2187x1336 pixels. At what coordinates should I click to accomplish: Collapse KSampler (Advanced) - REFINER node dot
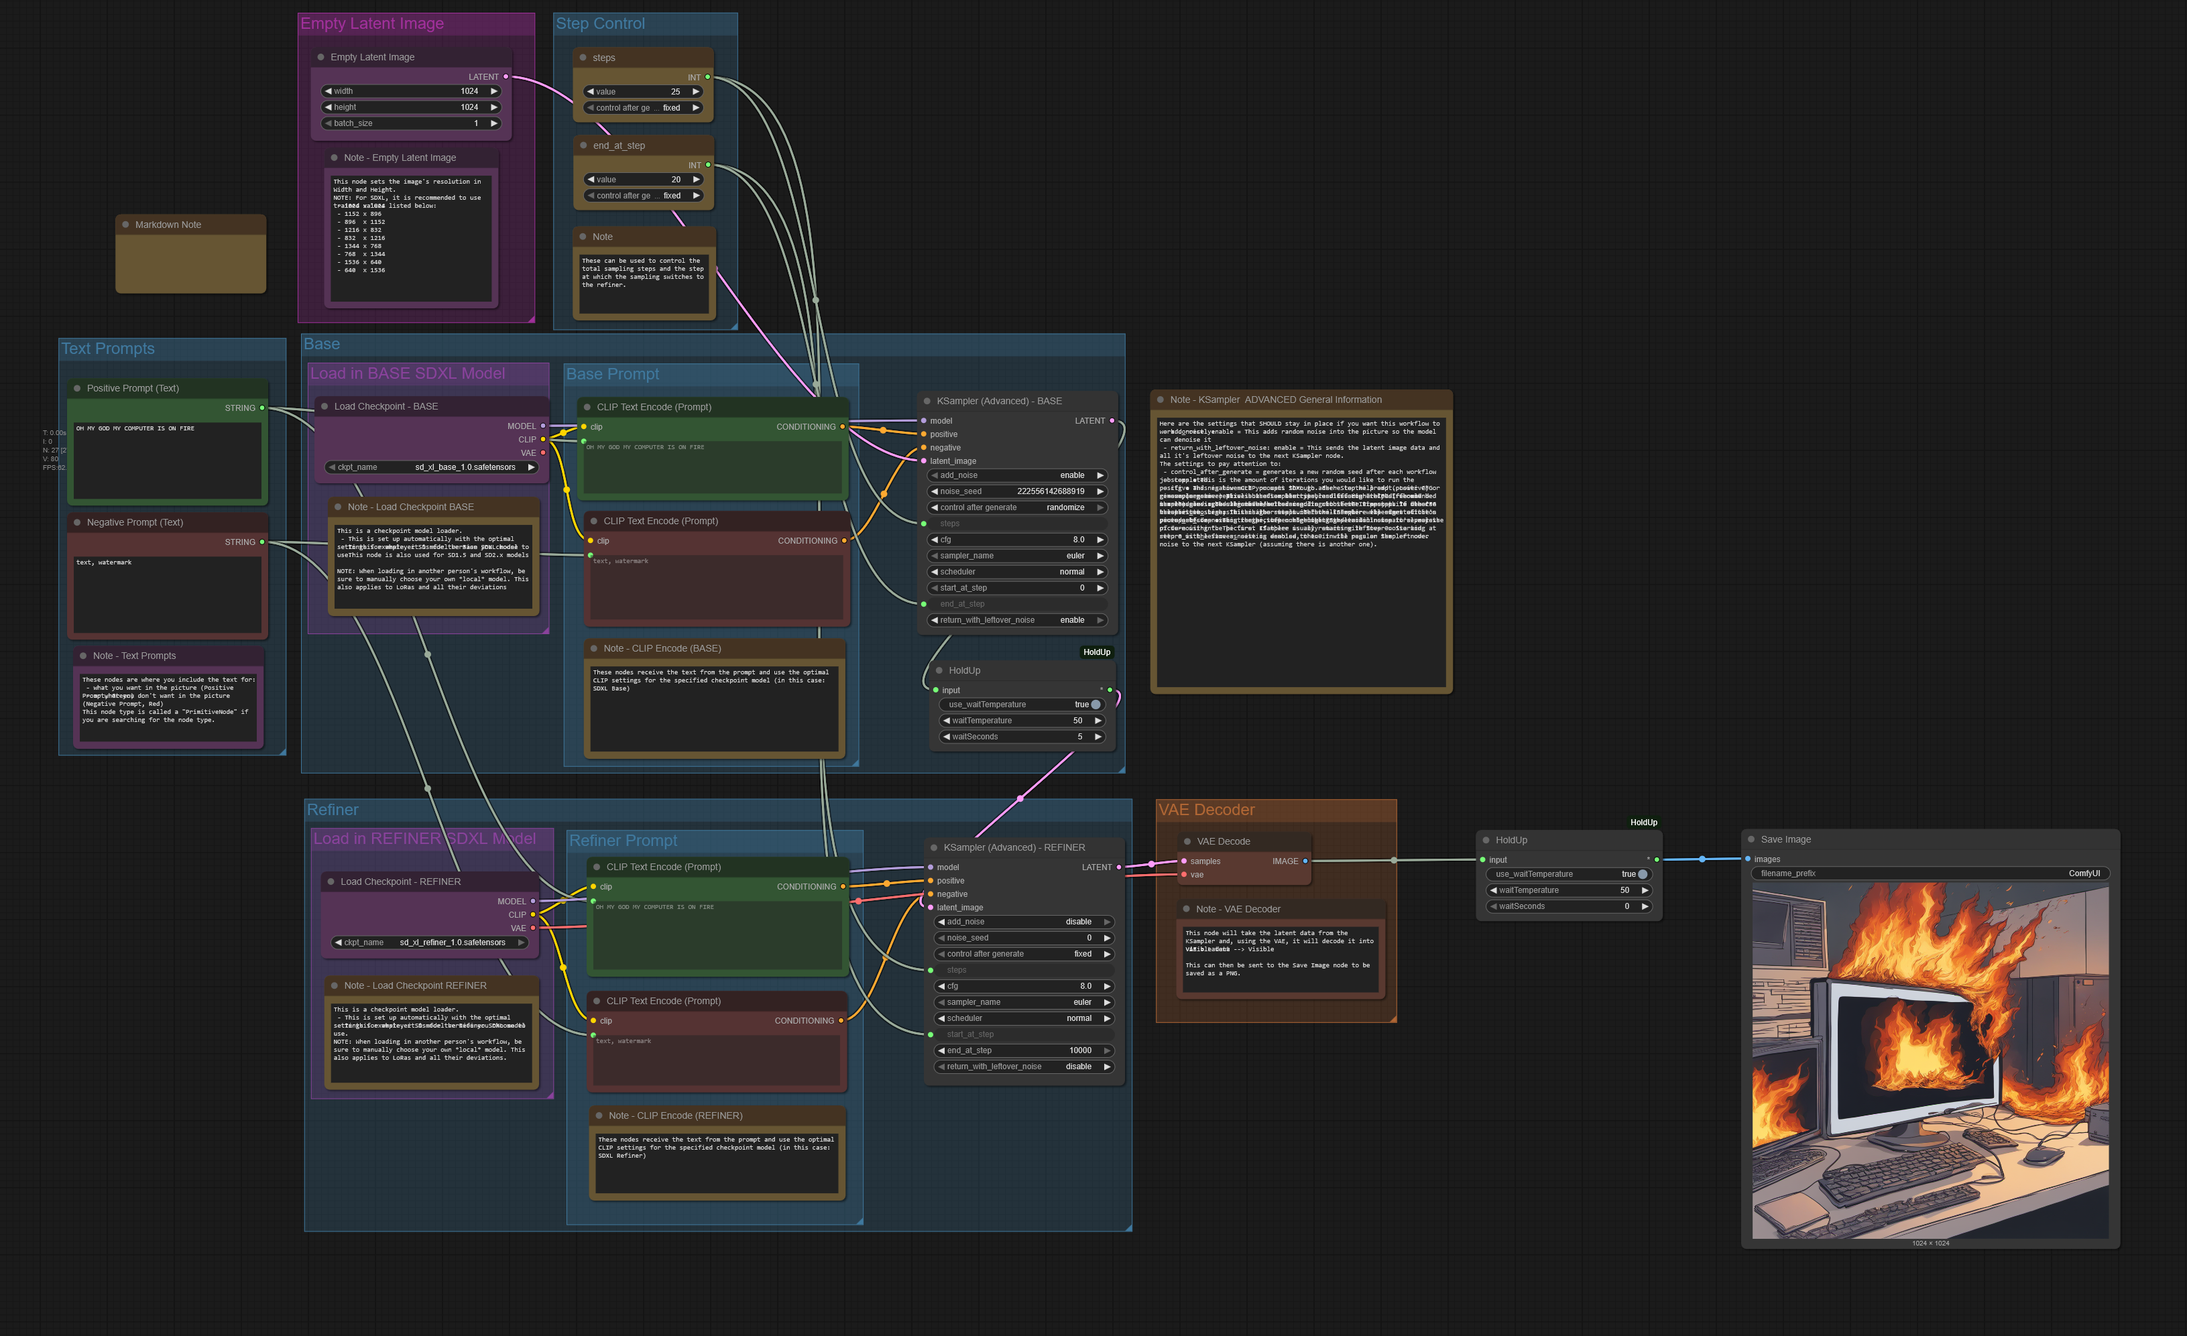[934, 847]
